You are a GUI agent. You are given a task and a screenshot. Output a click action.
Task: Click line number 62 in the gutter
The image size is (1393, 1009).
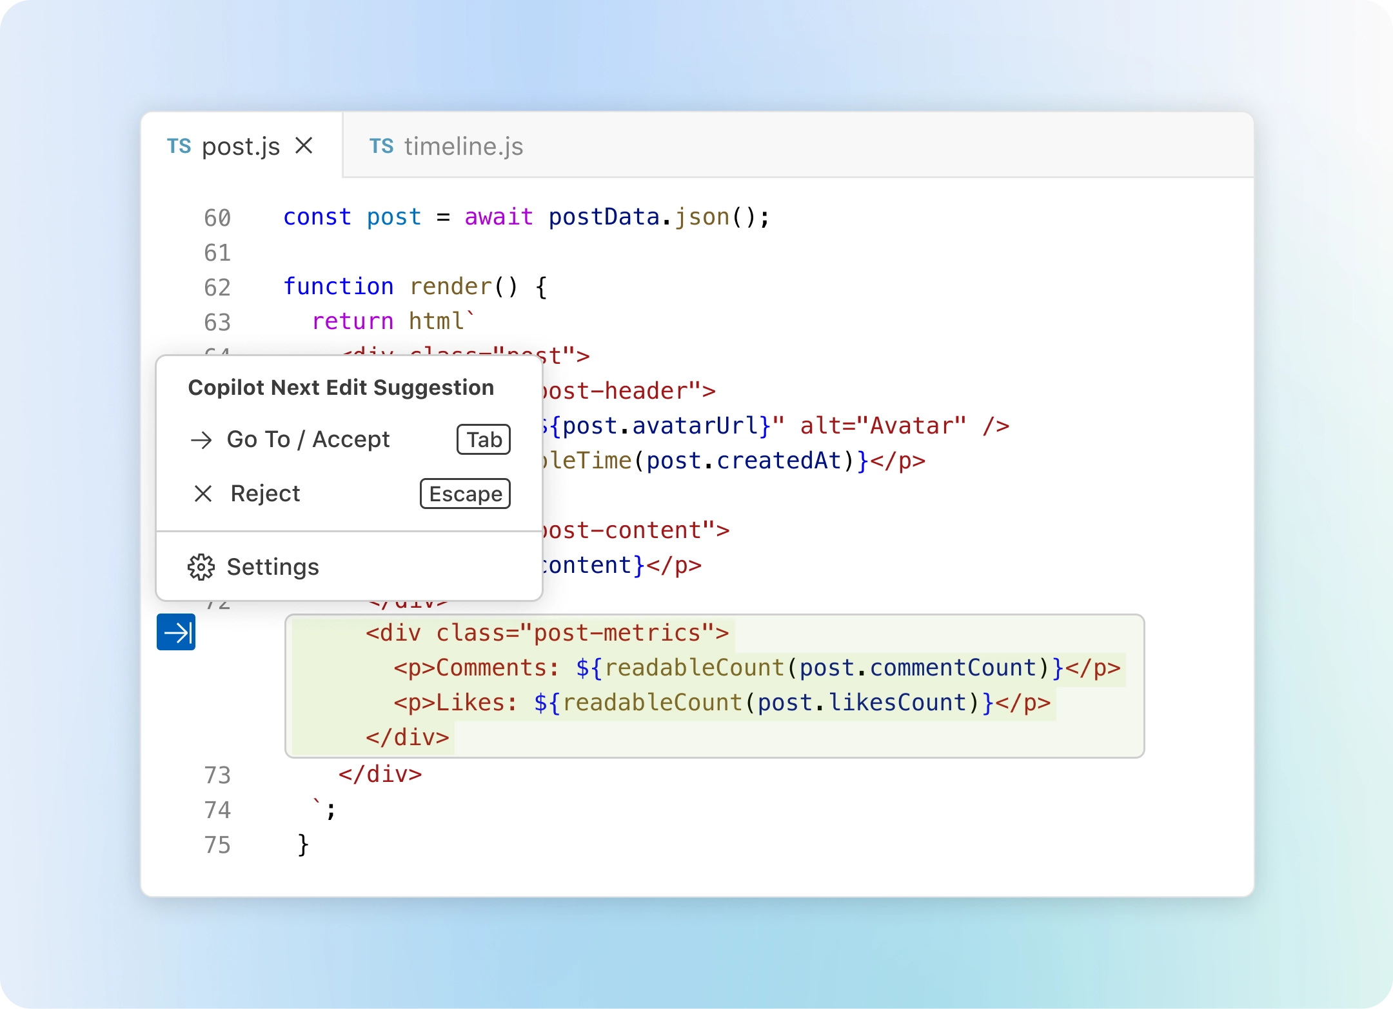click(x=217, y=287)
